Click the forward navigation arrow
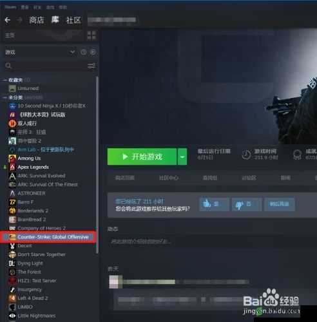317x322 pixels. point(19,20)
